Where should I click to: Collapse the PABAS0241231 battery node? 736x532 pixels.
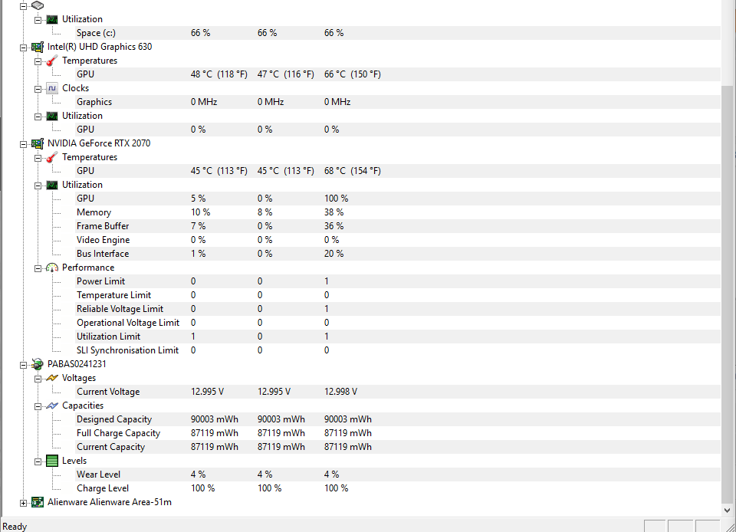click(24, 365)
